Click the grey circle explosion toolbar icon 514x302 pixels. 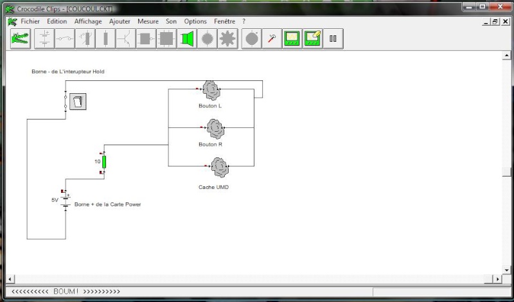point(251,39)
